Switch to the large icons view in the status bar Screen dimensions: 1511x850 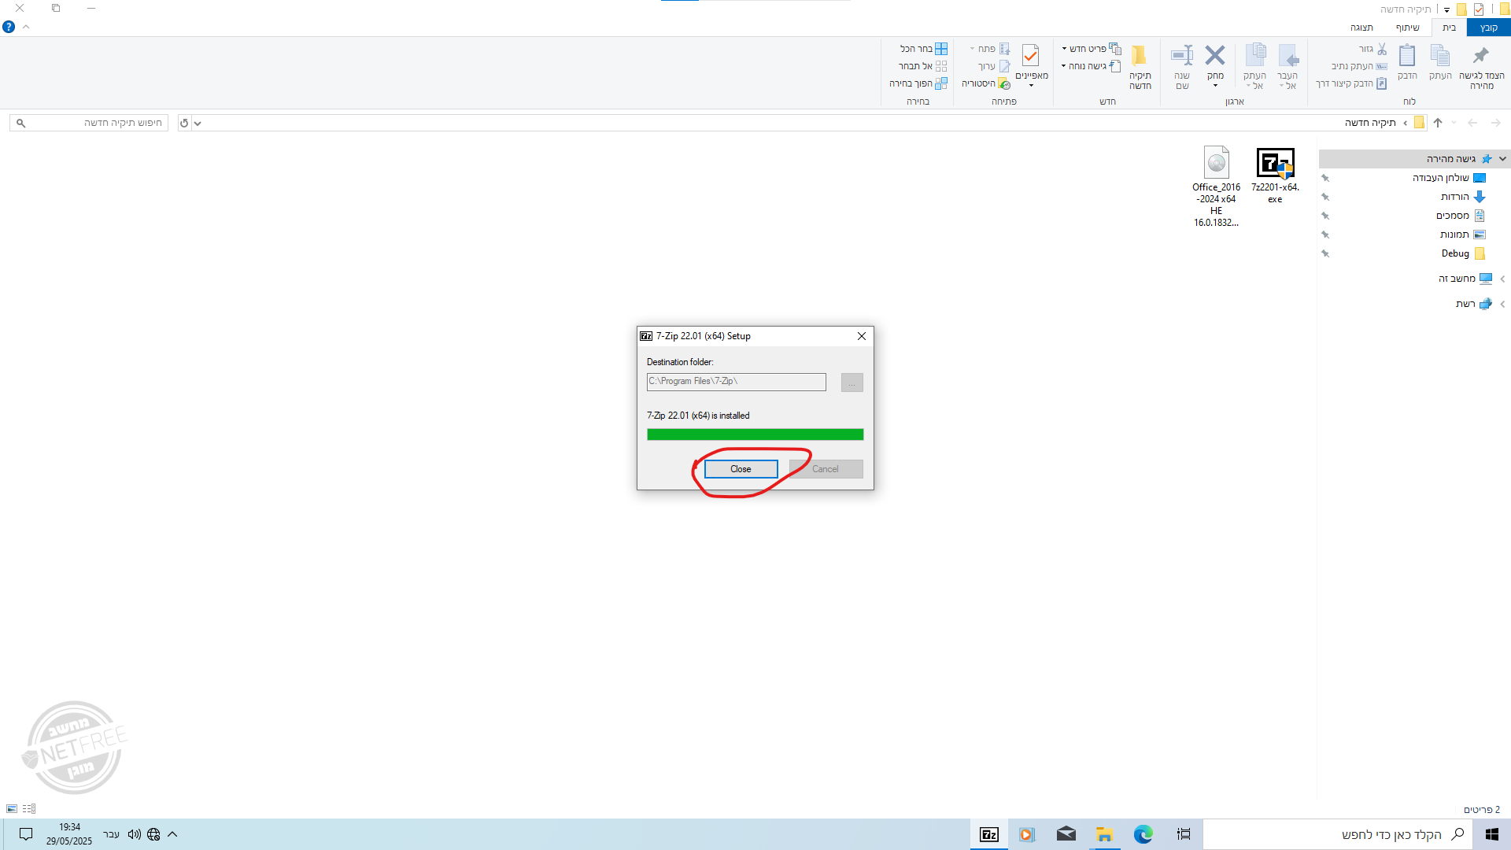coord(12,809)
